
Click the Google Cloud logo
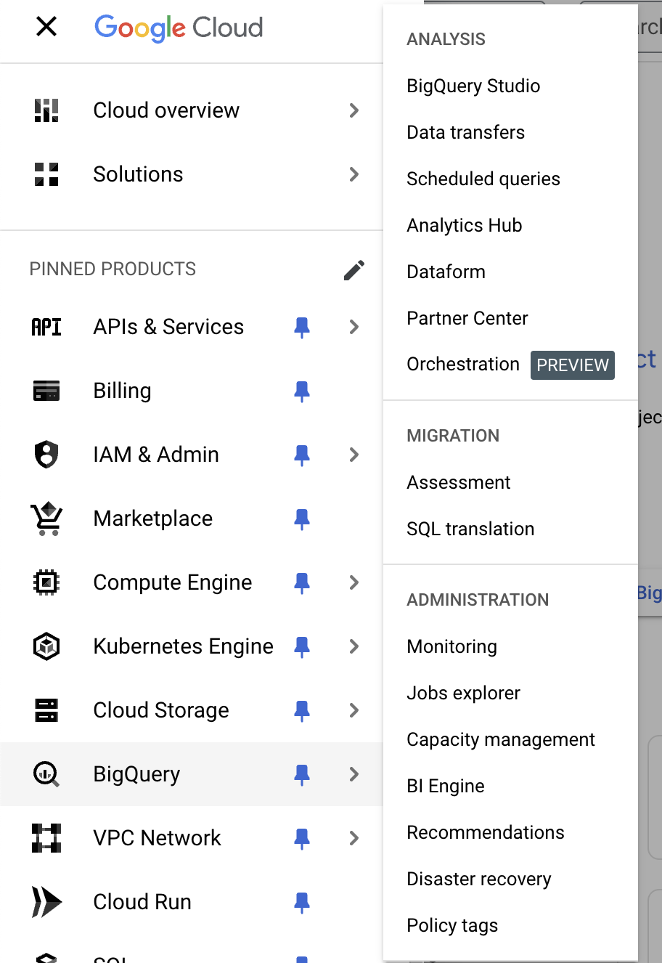click(179, 28)
